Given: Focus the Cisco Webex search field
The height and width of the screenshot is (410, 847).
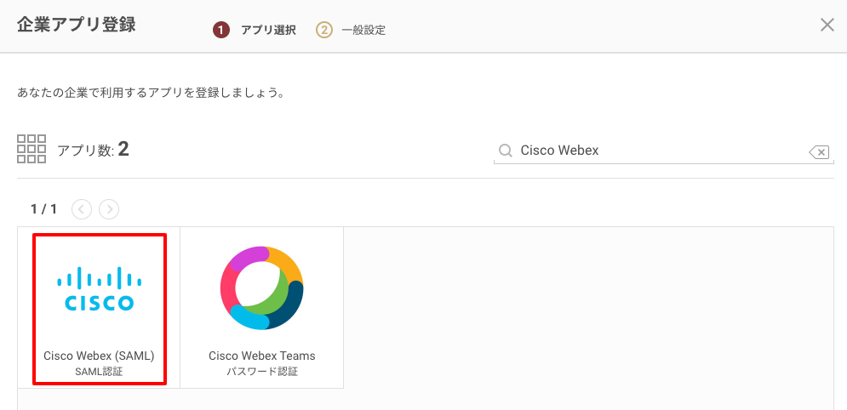Looking at the screenshot, I should pos(663,151).
